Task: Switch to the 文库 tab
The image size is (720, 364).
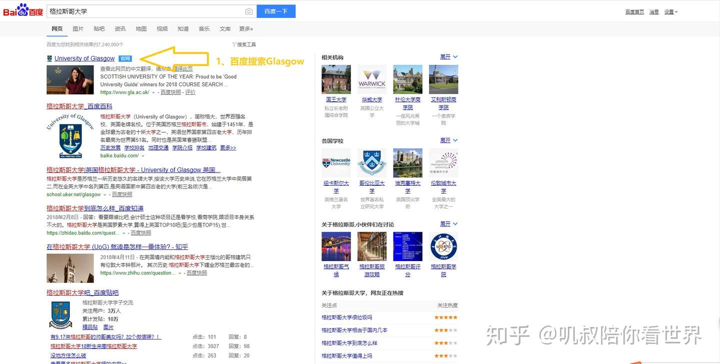Action: pyautogui.click(x=225, y=29)
